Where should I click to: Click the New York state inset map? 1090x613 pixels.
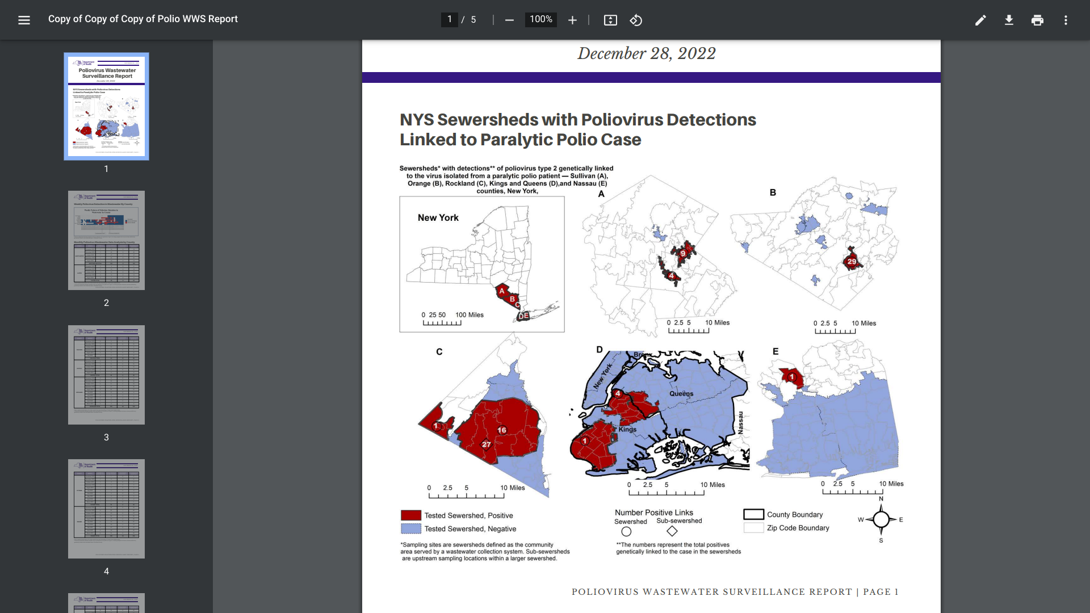coord(481,264)
